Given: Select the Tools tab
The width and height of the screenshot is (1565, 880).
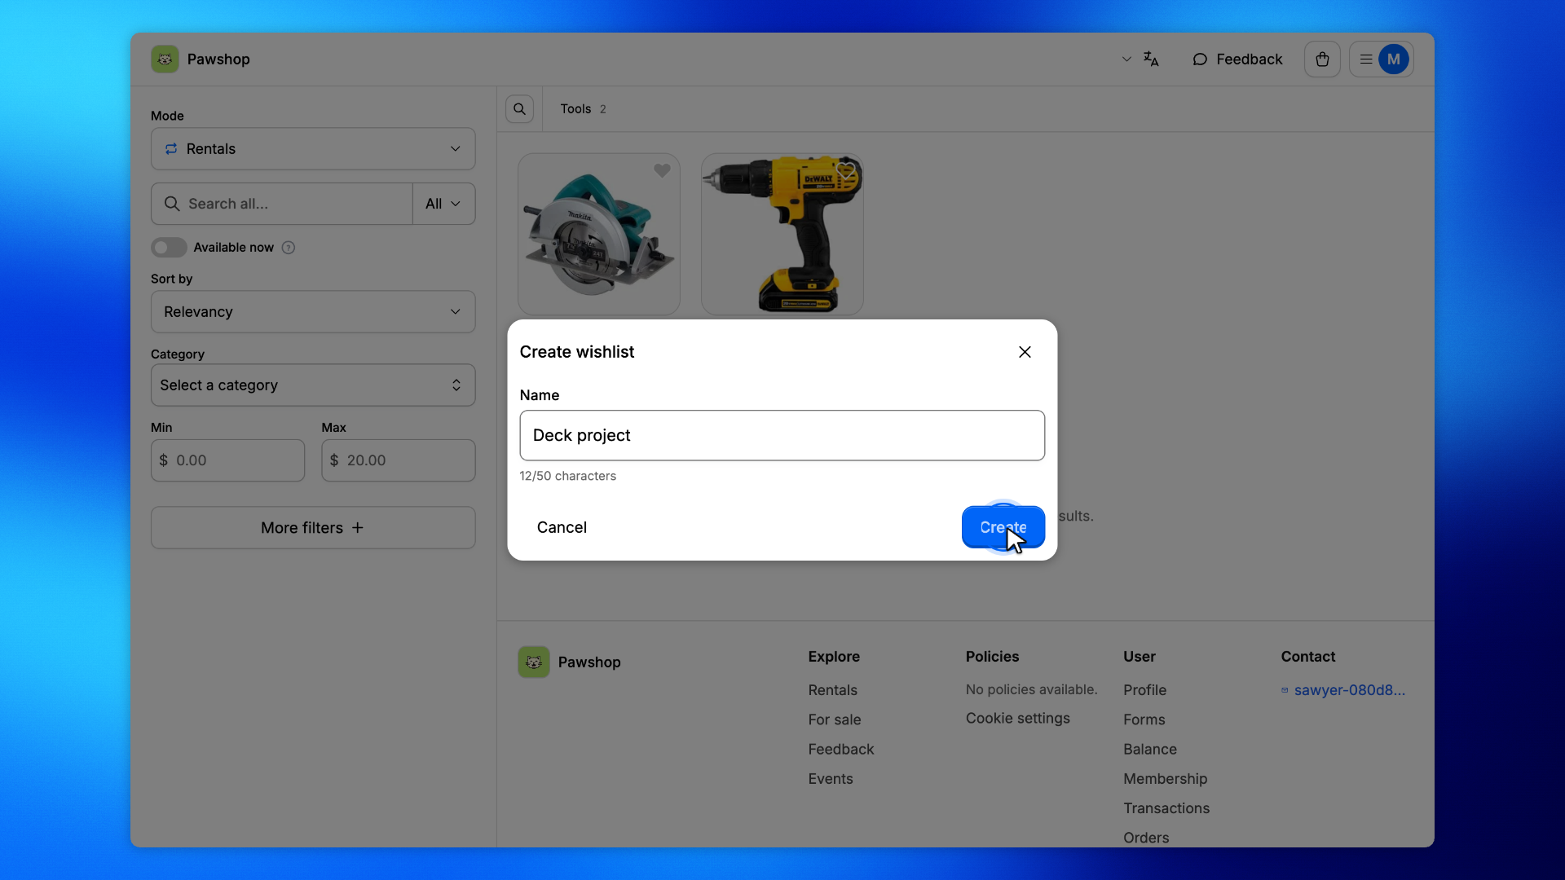Looking at the screenshot, I should (x=583, y=109).
